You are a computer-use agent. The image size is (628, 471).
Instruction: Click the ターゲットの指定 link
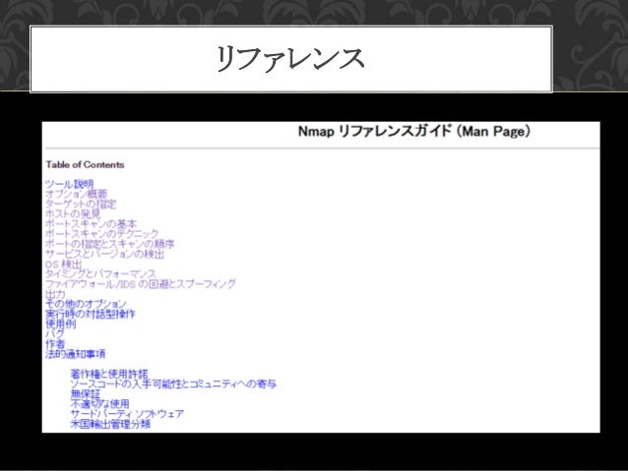[x=81, y=205]
